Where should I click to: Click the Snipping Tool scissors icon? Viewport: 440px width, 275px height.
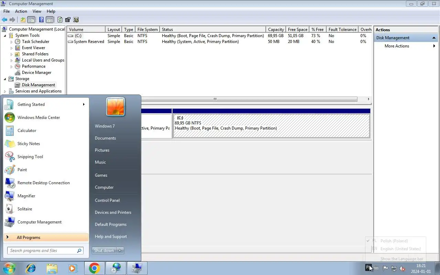click(10, 157)
